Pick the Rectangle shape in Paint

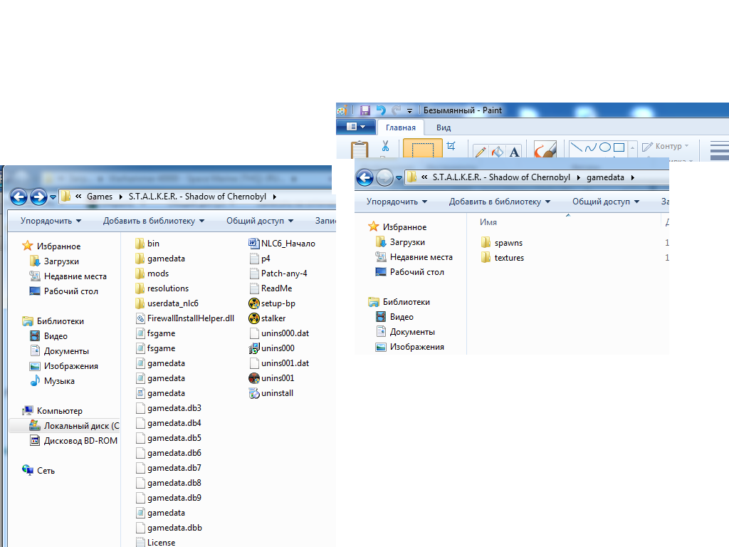tap(619, 147)
